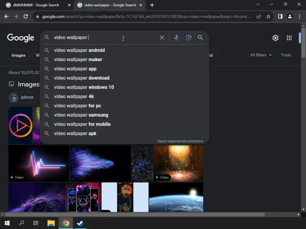Screen dimensions: 306x229
Task: Click the address bar URL
Action: (146, 17)
